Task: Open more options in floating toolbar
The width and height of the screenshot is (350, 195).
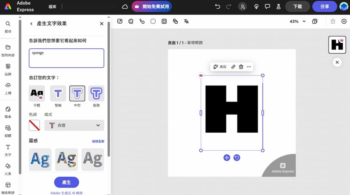Action: (x=249, y=67)
